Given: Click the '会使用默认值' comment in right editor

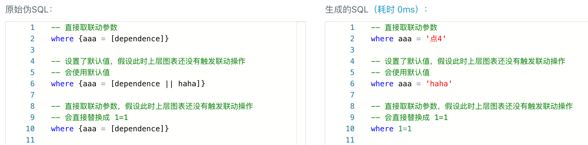Looking at the screenshot, I should (407, 72).
